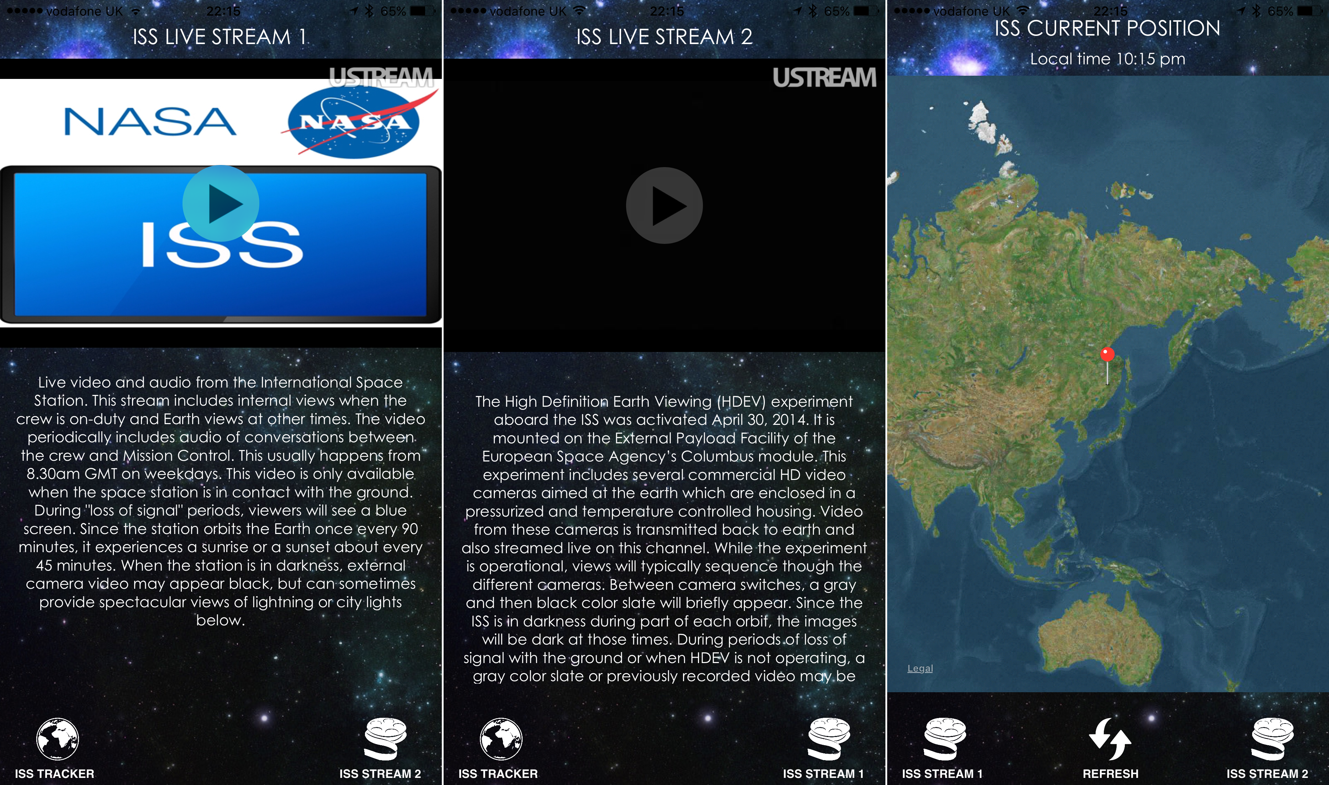
Task: Open ISS Stream 1 film reel icon on position screen
Action: coord(945,738)
